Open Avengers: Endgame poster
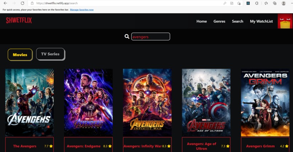Viewport: 293px width, 152px height. [x=88, y=102]
